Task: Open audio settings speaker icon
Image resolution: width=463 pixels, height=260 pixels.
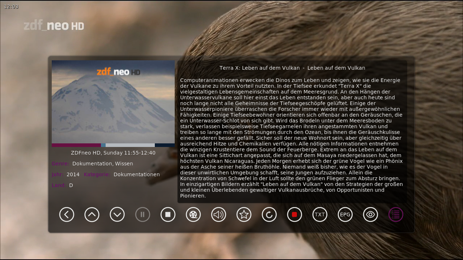Action: point(218,214)
